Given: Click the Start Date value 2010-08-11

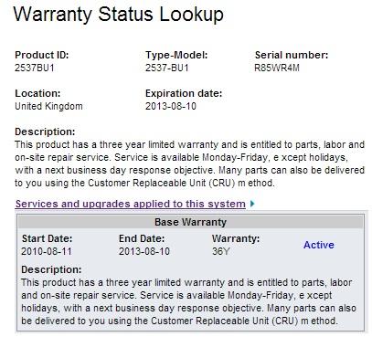Looking at the screenshot, I should tap(47, 251).
